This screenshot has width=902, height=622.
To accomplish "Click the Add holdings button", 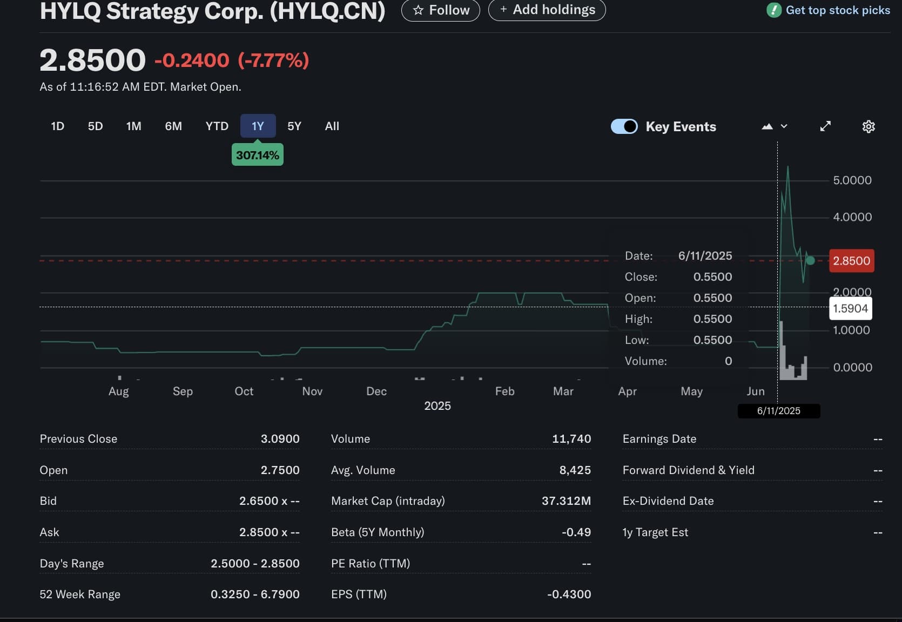I will click(x=547, y=10).
